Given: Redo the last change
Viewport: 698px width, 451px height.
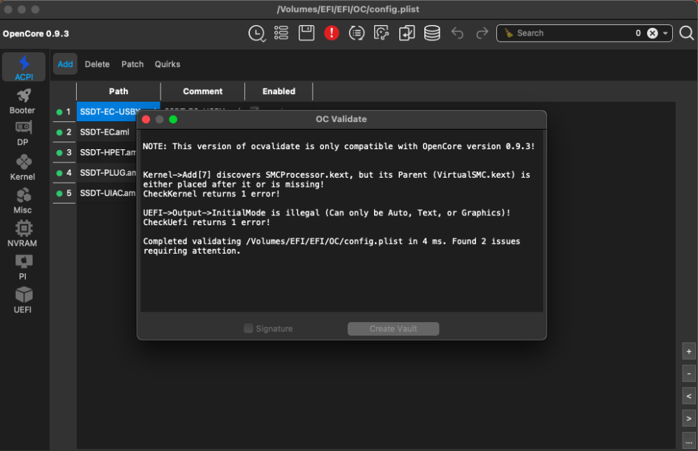Looking at the screenshot, I should (x=482, y=33).
